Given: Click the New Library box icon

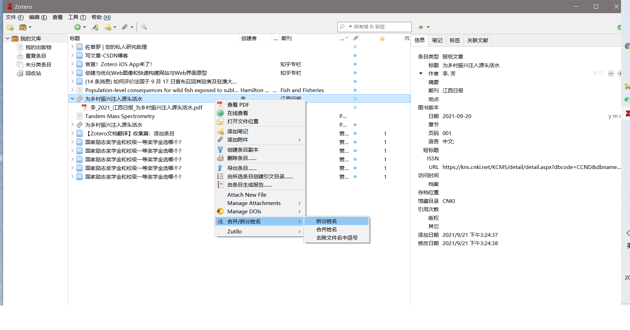Looking at the screenshot, I should pyautogui.click(x=23, y=27).
